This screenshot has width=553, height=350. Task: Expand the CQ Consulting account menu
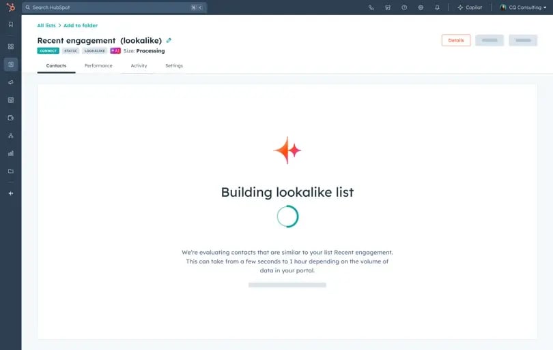coord(523,7)
